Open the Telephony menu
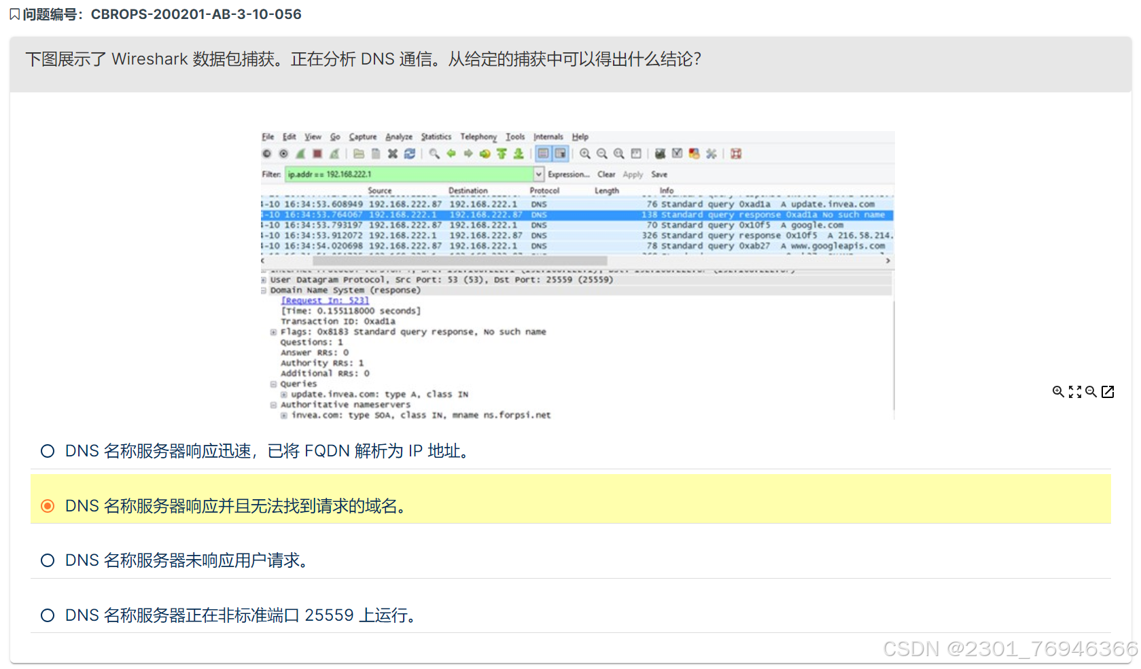1141x669 pixels. pyautogui.click(x=478, y=137)
